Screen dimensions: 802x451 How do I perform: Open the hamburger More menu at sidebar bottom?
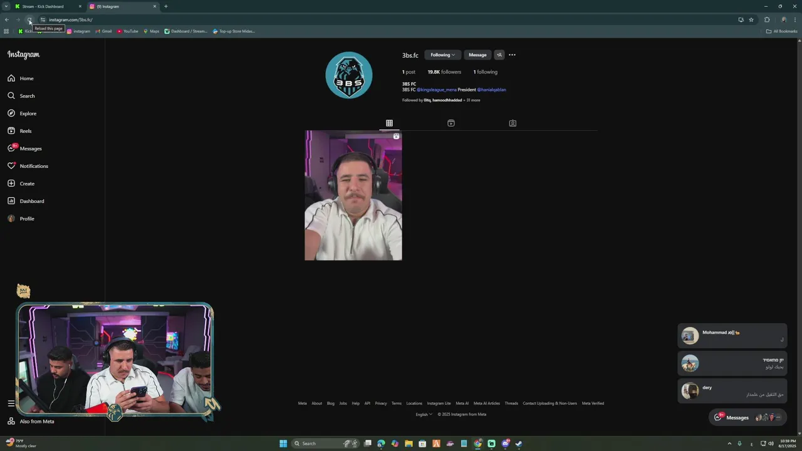click(11, 403)
